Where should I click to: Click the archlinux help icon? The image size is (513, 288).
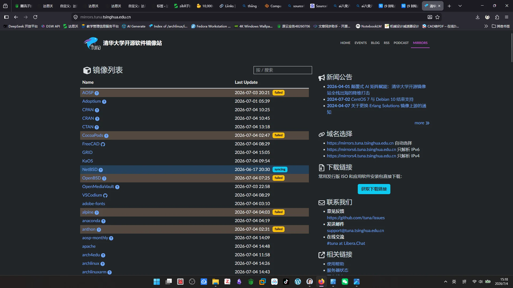click(103, 264)
